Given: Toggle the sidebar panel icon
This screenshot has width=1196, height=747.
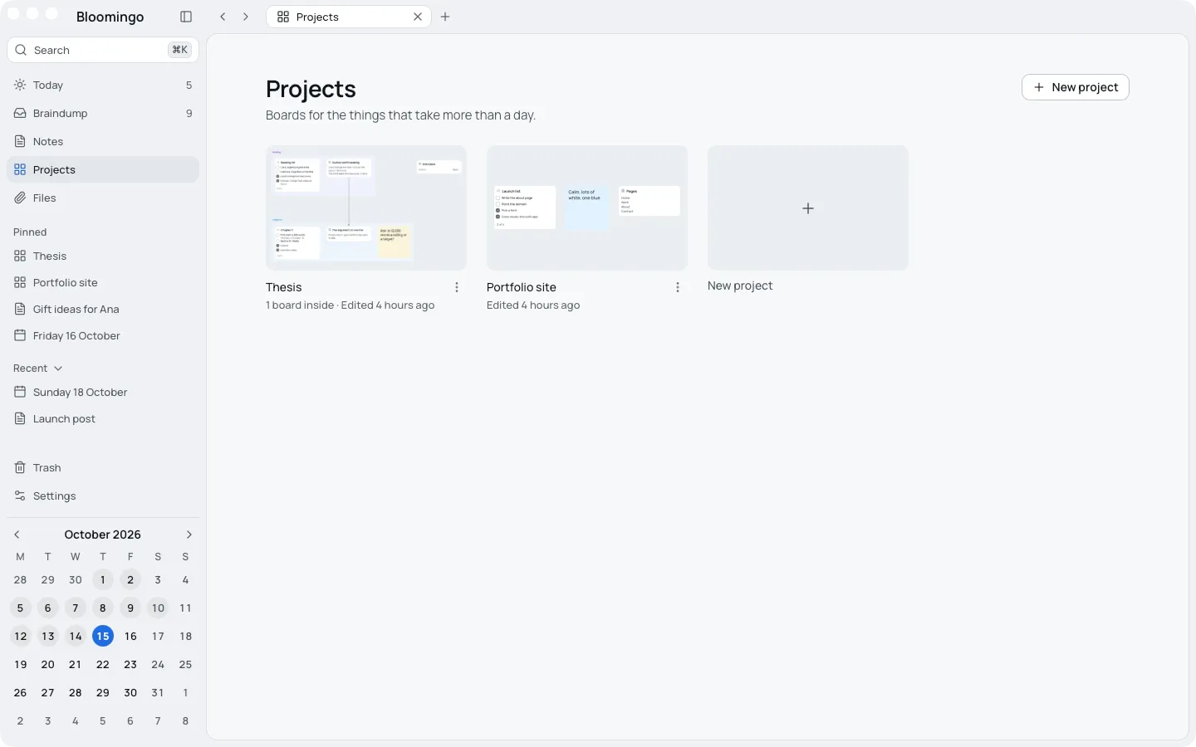Looking at the screenshot, I should (186, 17).
